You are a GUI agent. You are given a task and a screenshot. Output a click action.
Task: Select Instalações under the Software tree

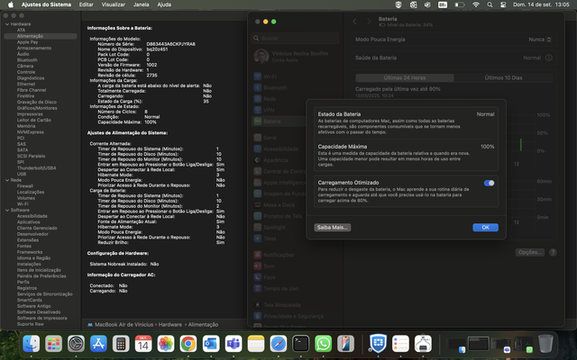(x=29, y=264)
